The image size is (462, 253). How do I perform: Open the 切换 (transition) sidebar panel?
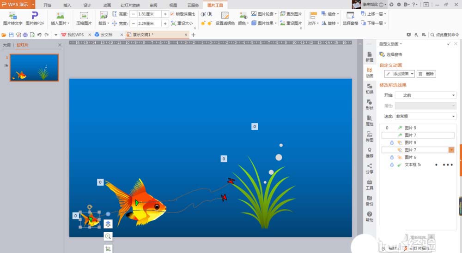tap(370, 88)
